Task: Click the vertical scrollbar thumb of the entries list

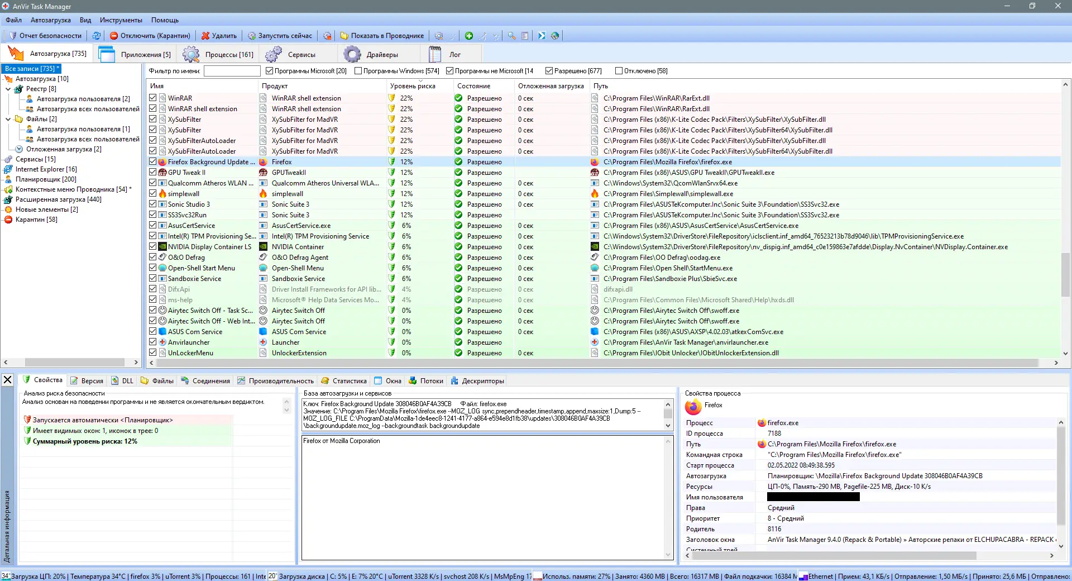Action: (1065, 274)
